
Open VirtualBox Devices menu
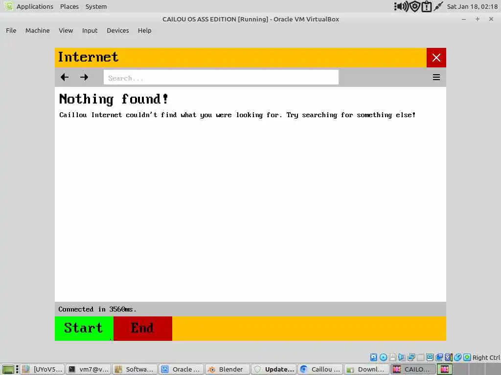pos(118,31)
